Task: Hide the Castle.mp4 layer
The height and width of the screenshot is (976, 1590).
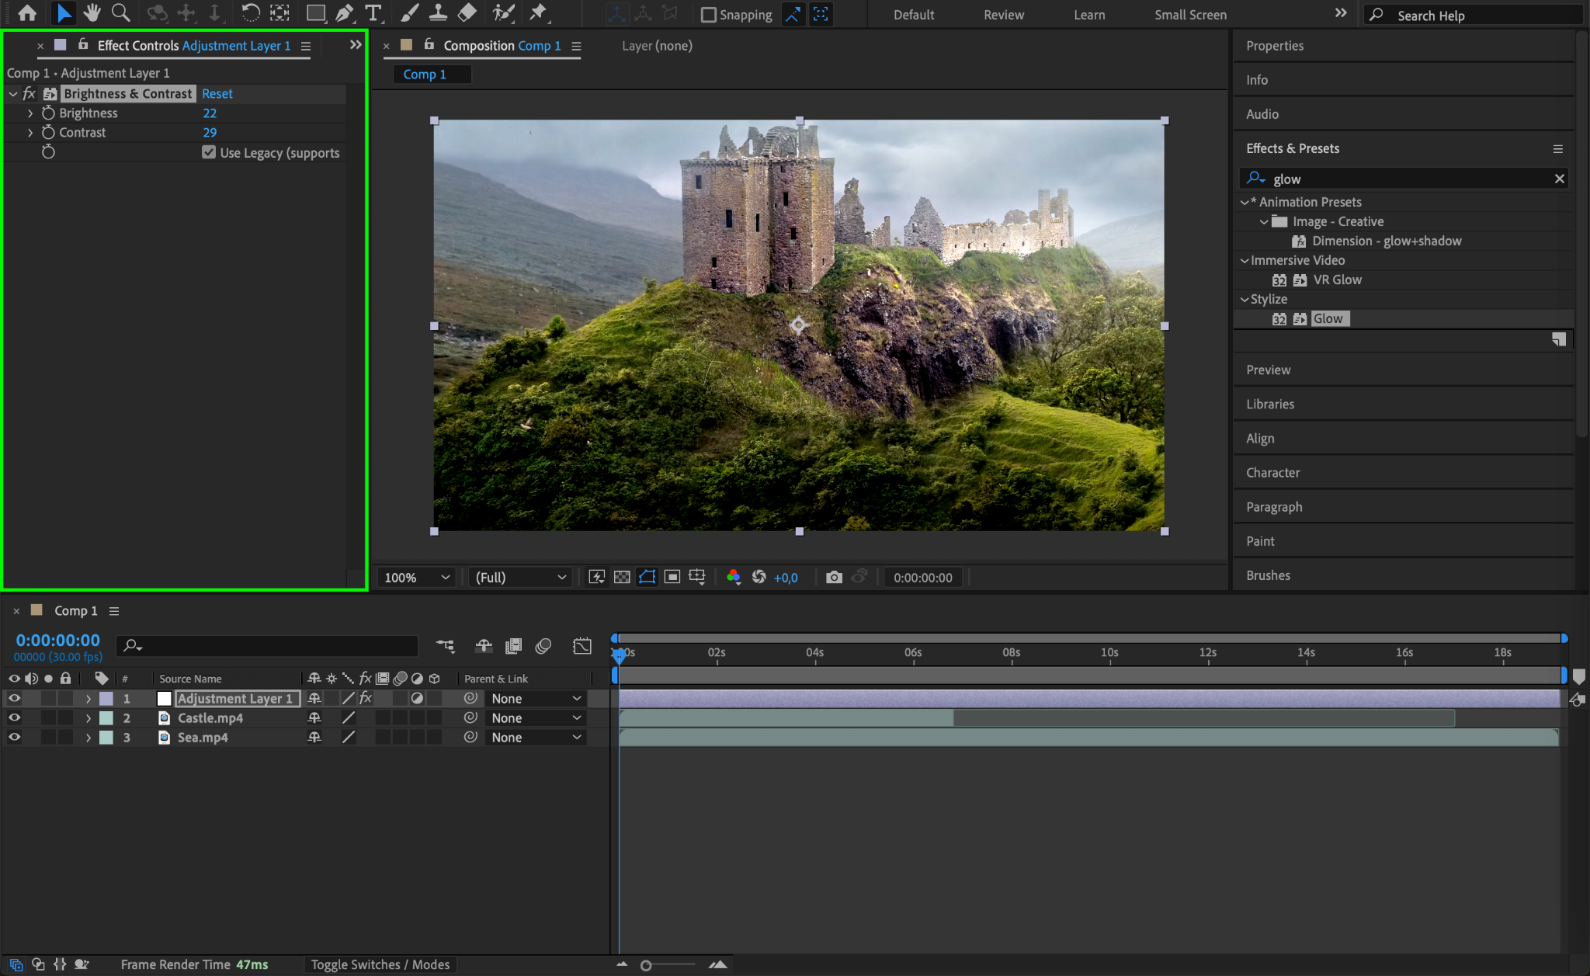Action: click(14, 717)
